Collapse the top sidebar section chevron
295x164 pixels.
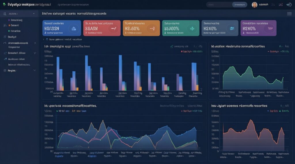coord(34,13)
